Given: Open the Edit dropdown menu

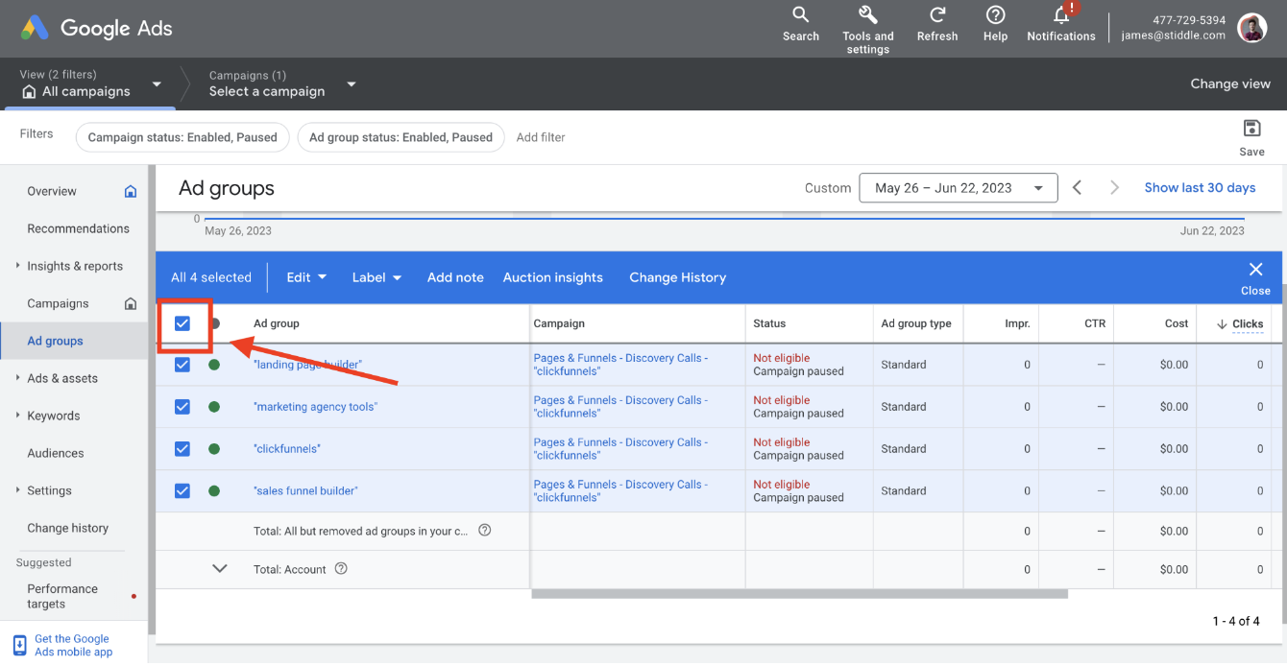Looking at the screenshot, I should pyautogui.click(x=306, y=277).
